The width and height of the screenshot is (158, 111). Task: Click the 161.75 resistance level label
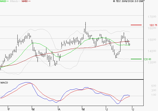[153, 25]
